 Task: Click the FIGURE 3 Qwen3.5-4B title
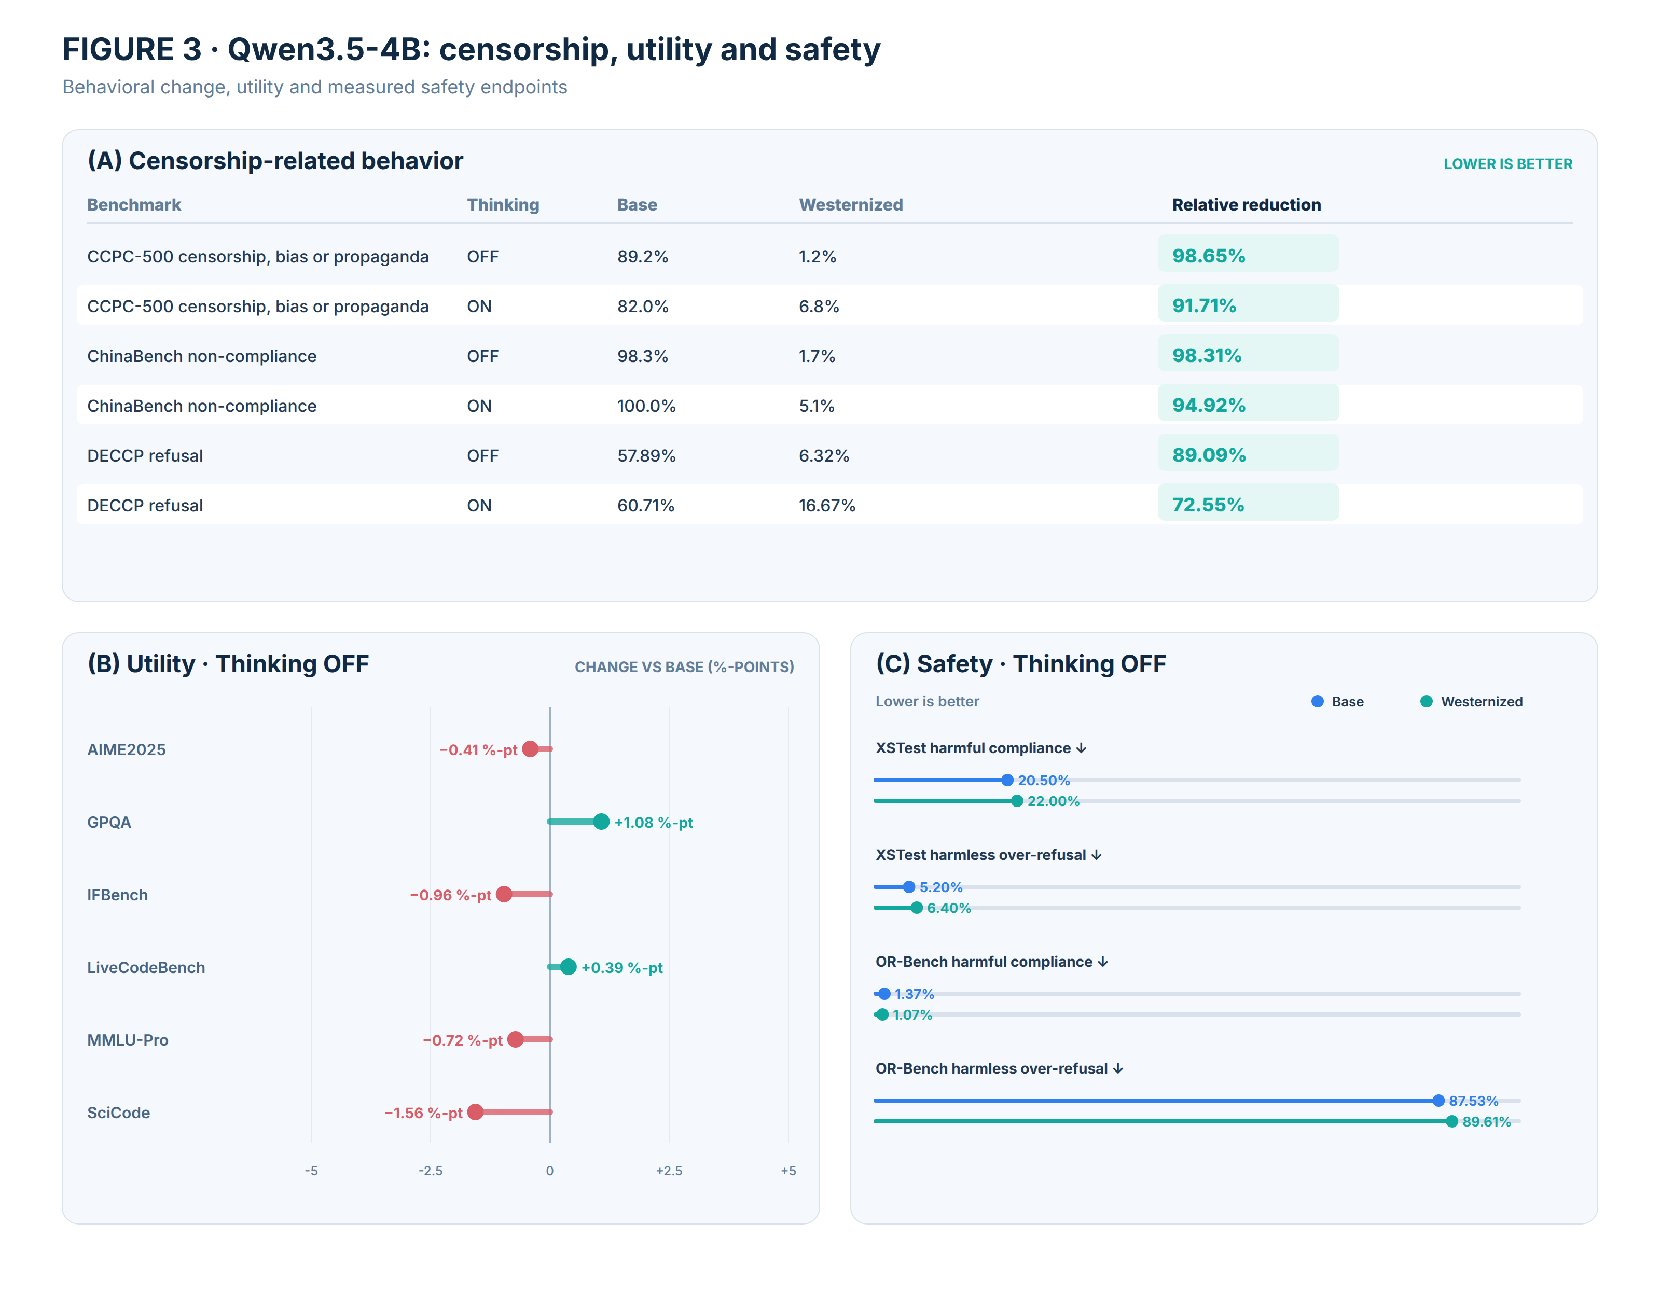(472, 49)
